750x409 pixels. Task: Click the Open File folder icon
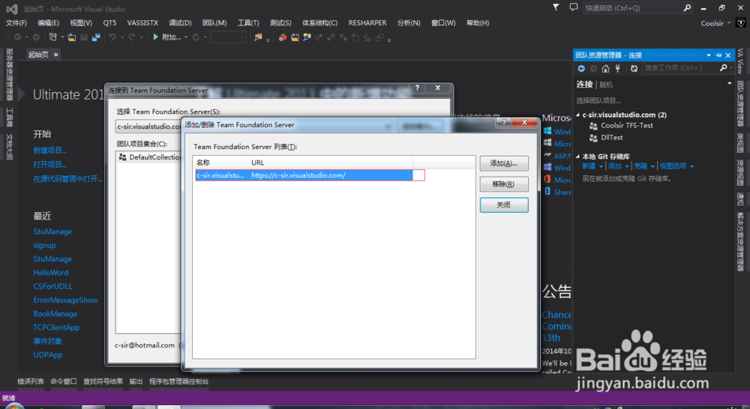click(x=72, y=37)
